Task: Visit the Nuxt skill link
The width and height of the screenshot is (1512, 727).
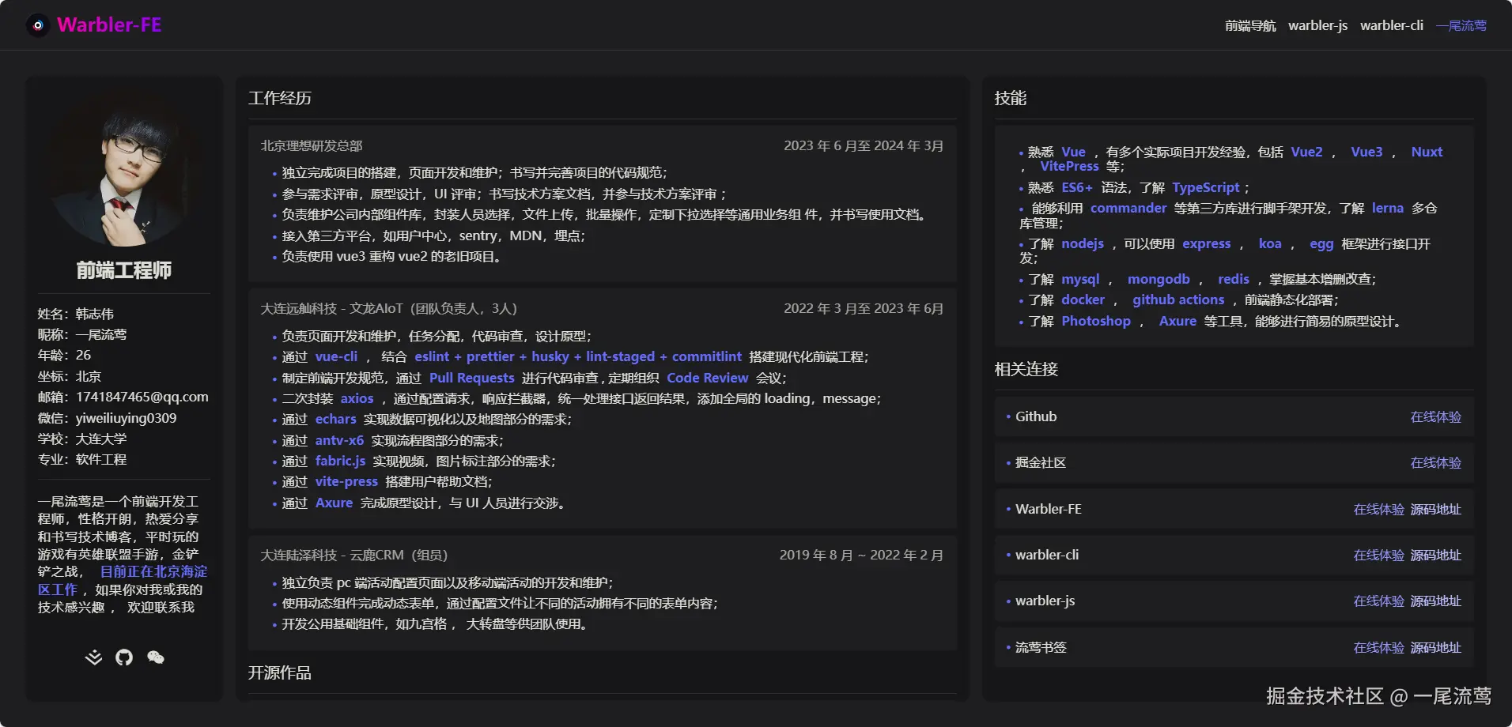Action: (x=1427, y=152)
